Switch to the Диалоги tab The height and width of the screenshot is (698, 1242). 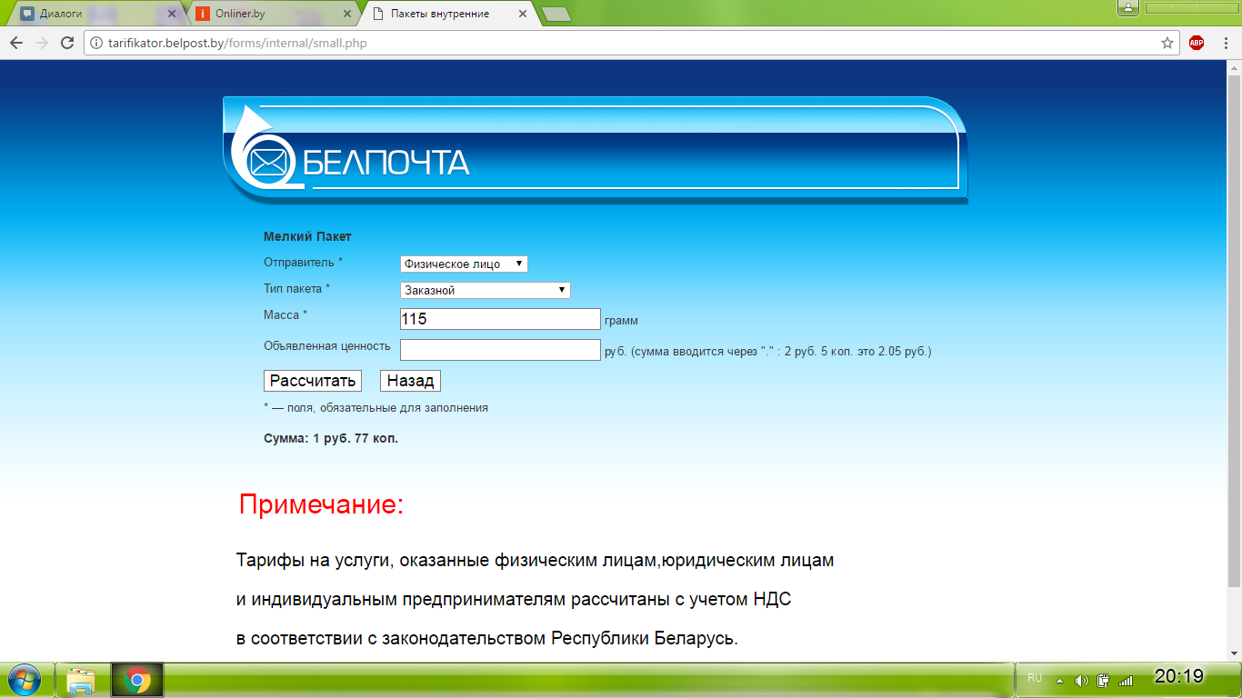tap(89, 14)
